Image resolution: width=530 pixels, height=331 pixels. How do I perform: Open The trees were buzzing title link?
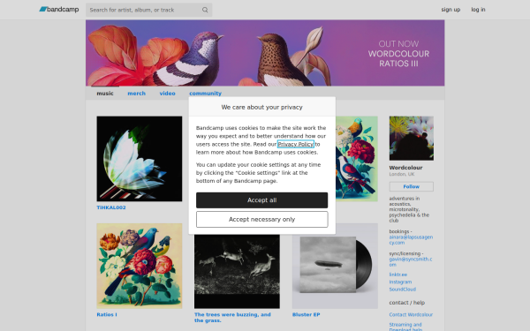[232, 318]
